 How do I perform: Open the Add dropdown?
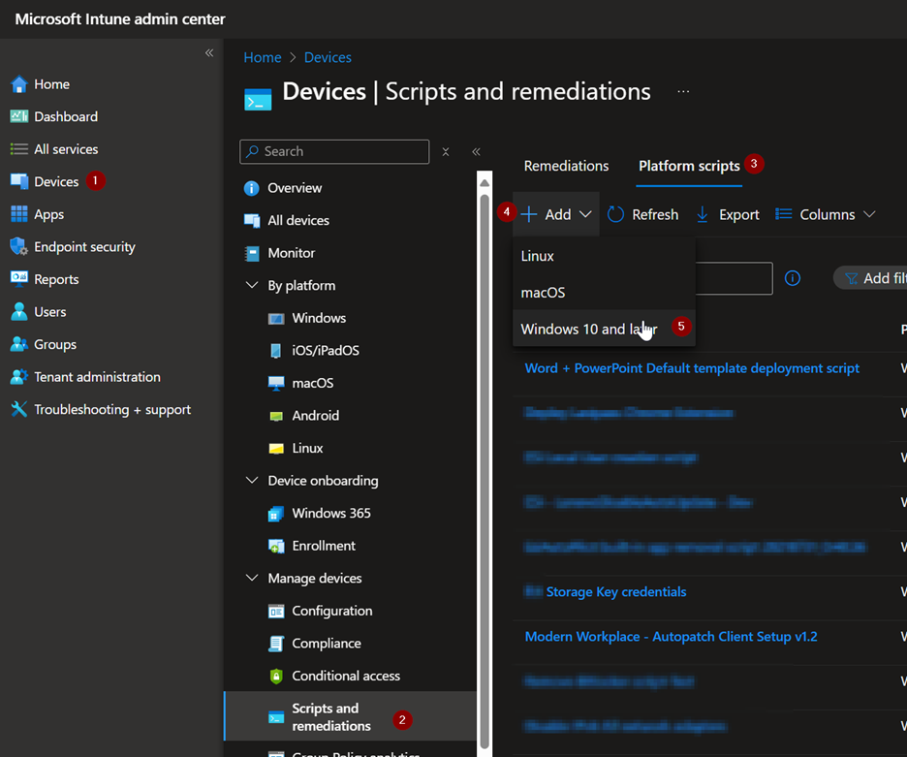[556, 214]
